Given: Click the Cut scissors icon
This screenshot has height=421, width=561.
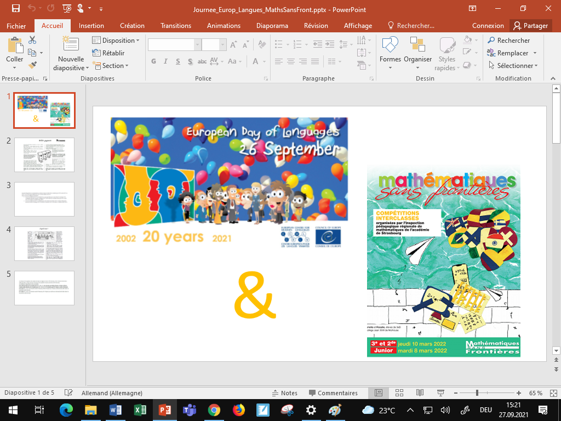Looking at the screenshot, I should tap(32, 40).
